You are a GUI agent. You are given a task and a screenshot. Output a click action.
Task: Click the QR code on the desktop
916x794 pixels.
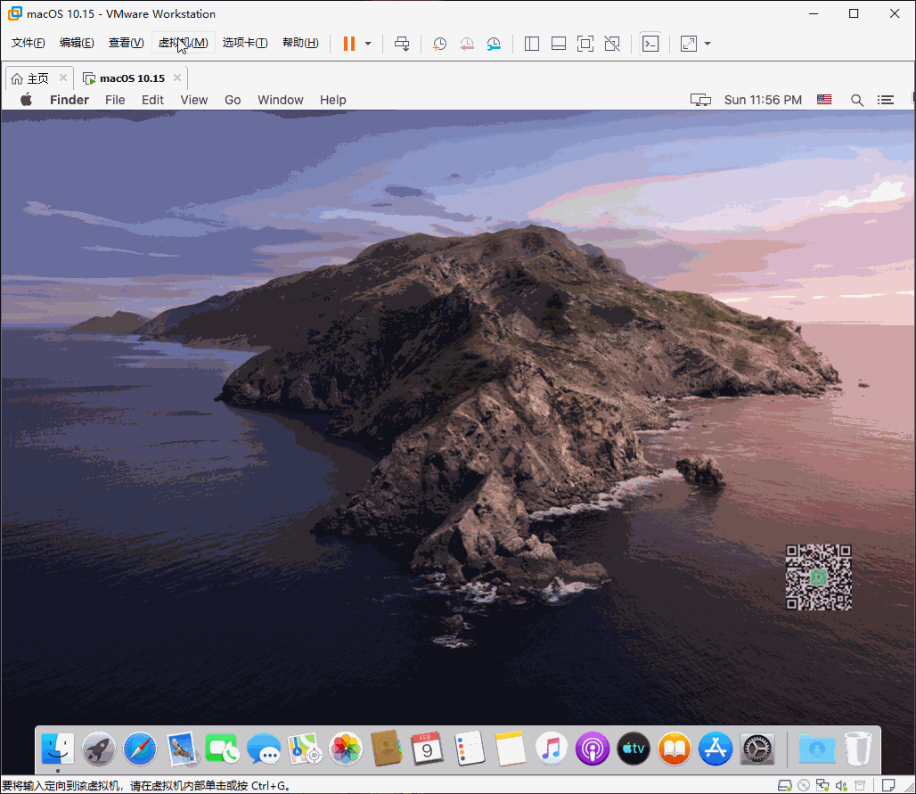(x=819, y=577)
